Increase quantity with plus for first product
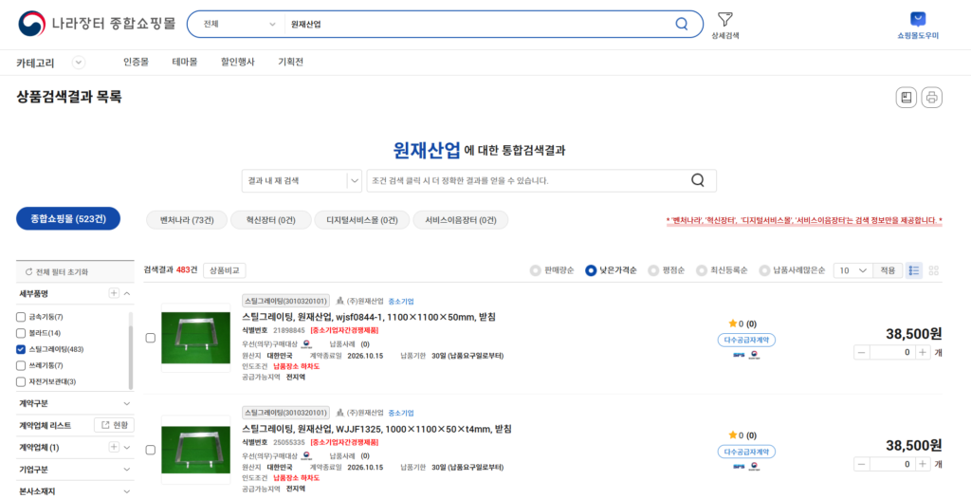The width and height of the screenshot is (971, 499). coord(921,352)
